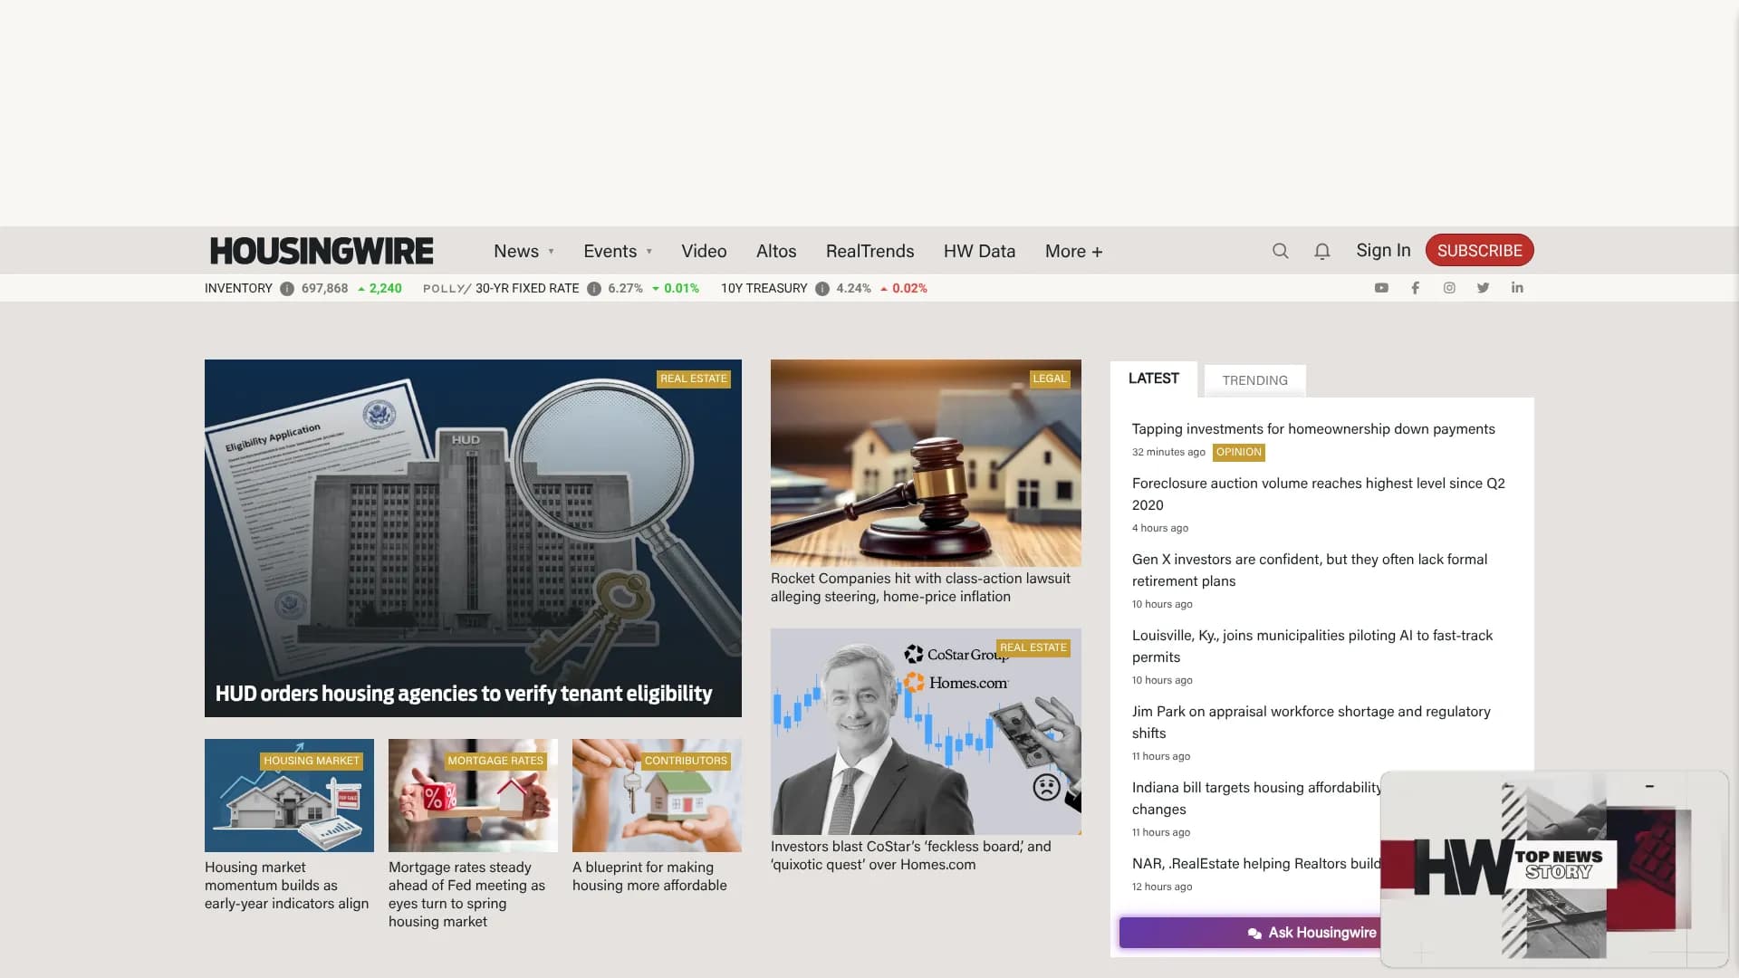Image resolution: width=1739 pixels, height=978 pixels.
Task: Open the Ask Housingwire chat button
Action: tap(1311, 933)
